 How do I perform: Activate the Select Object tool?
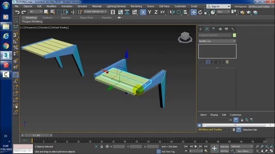[x=46, y=12]
